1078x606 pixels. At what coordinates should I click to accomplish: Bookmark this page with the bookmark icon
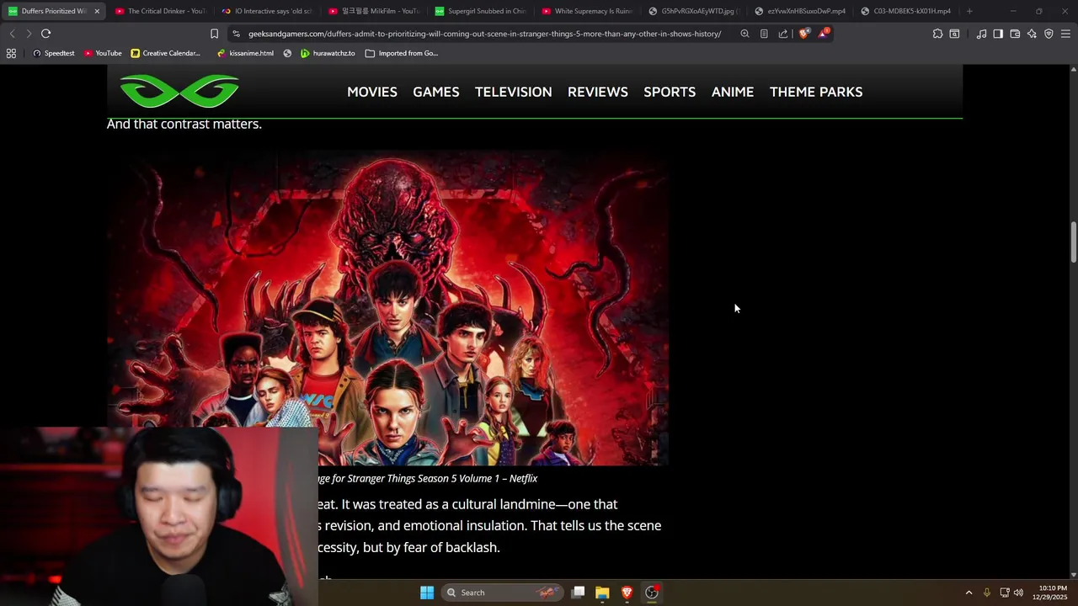click(214, 34)
